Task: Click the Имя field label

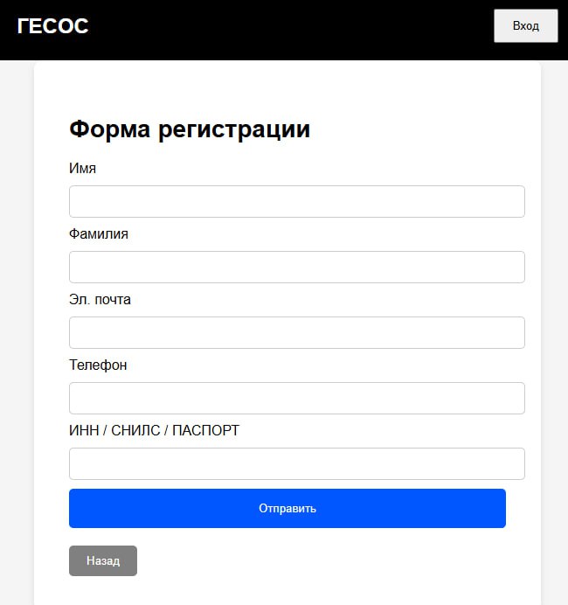Action: (82, 168)
